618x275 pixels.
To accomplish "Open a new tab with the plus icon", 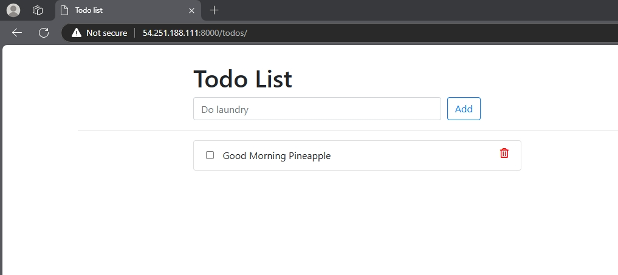I will pyautogui.click(x=214, y=10).
